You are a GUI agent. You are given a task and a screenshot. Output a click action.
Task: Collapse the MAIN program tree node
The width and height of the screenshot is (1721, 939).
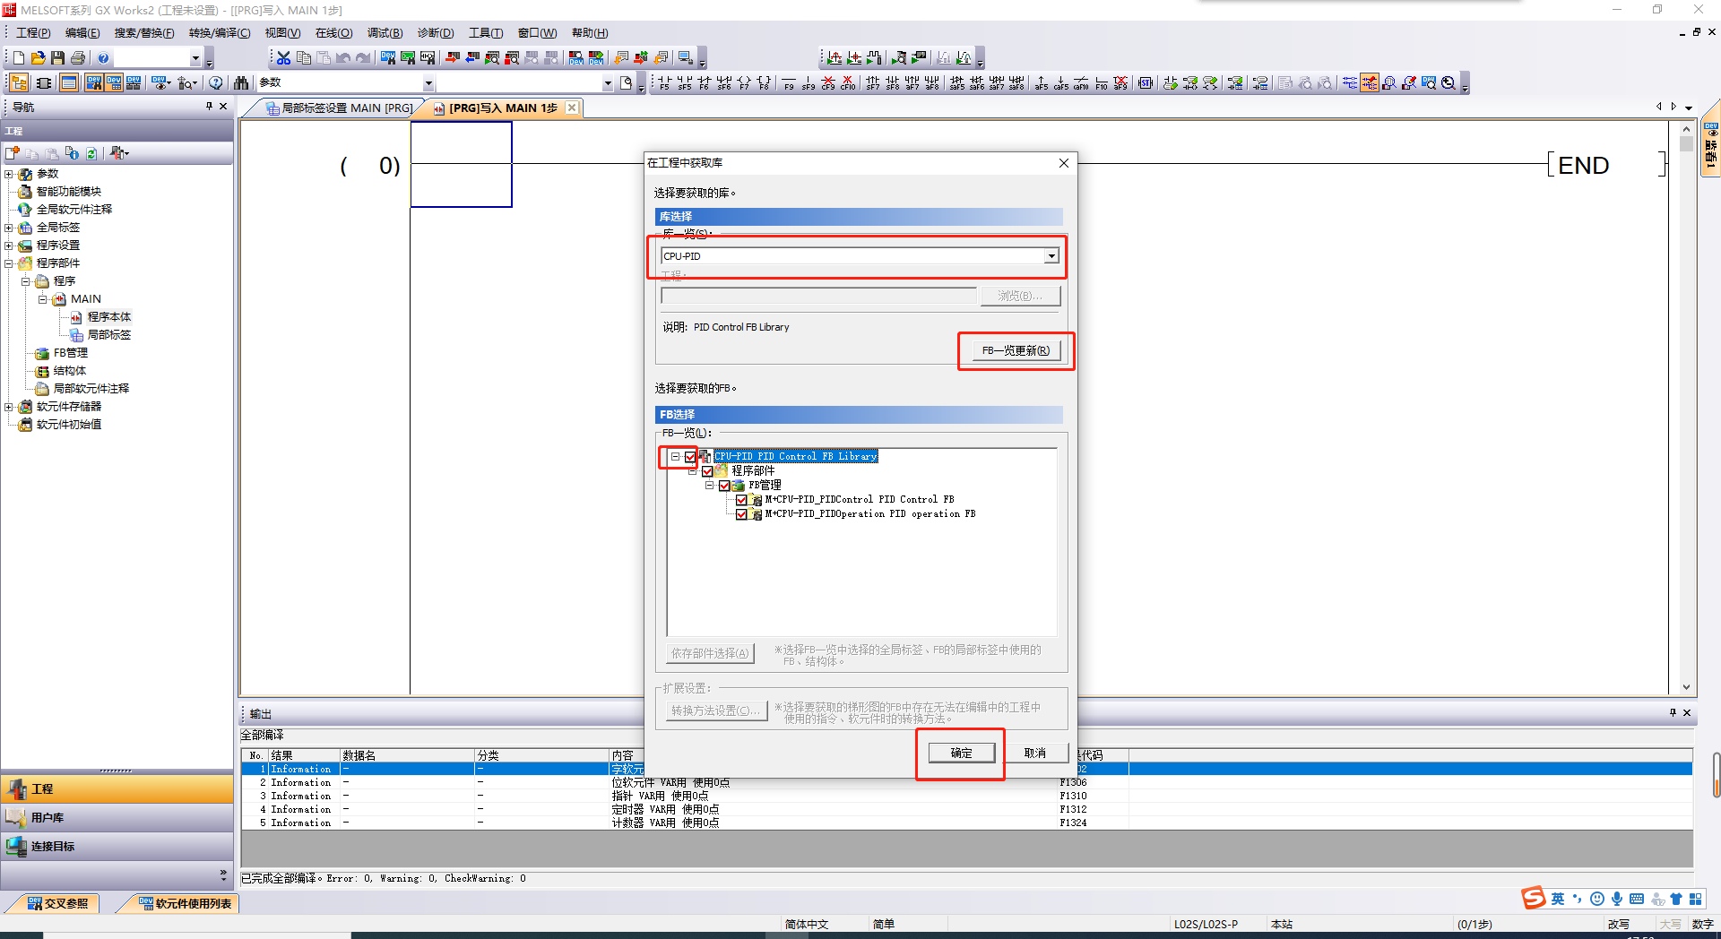pos(42,299)
